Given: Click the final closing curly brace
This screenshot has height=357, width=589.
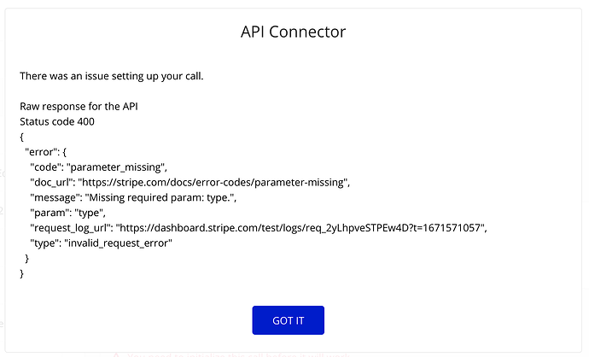Looking at the screenshot, I should point(22,273).
